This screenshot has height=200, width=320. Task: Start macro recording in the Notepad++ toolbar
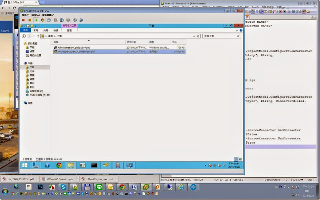(280, 12)
